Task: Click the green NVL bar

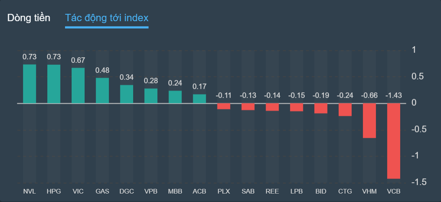Action: pos(30,84)
